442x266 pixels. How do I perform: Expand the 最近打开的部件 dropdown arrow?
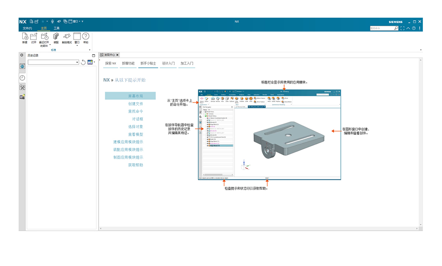50,45
